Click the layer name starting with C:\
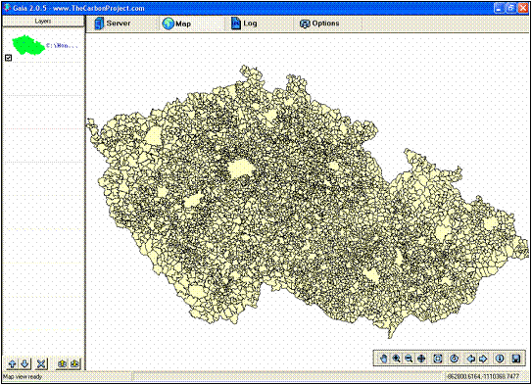This screenshot has height=385, width=532. (62, 45)
